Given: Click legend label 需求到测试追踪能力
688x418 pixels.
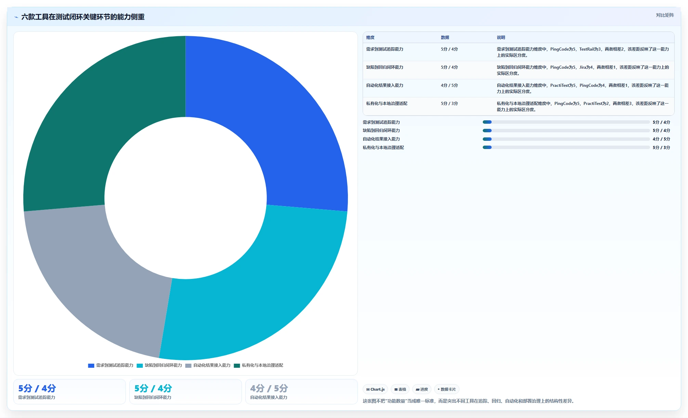Looking at the screenshot, I should (115, 365).
